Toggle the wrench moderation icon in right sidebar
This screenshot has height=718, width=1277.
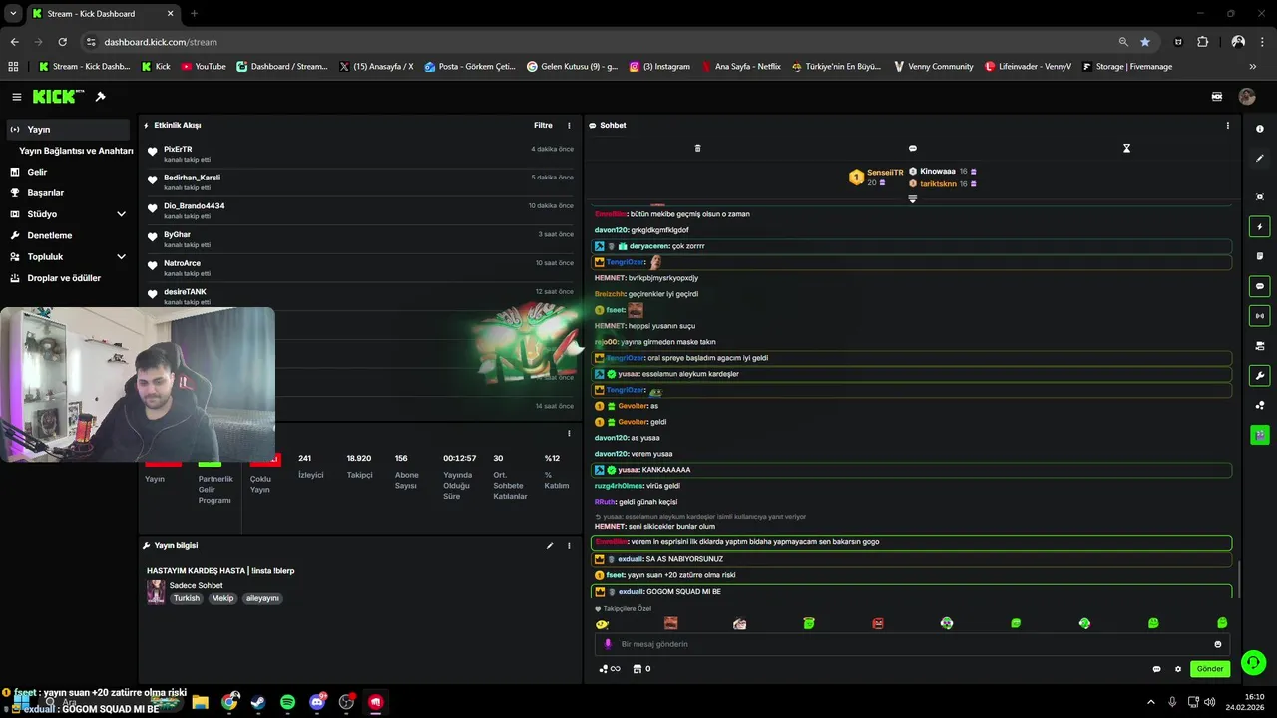[1260, 376]
